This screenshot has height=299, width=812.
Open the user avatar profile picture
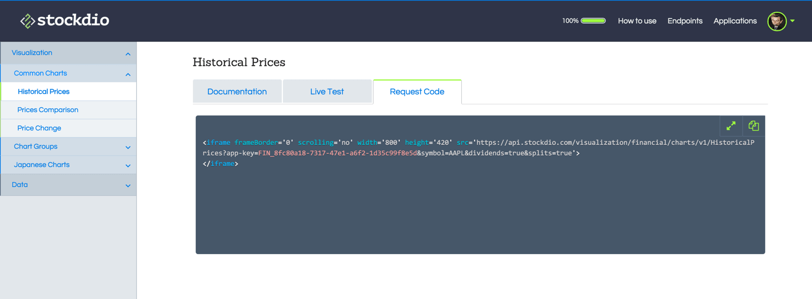(x=777, y=21)
